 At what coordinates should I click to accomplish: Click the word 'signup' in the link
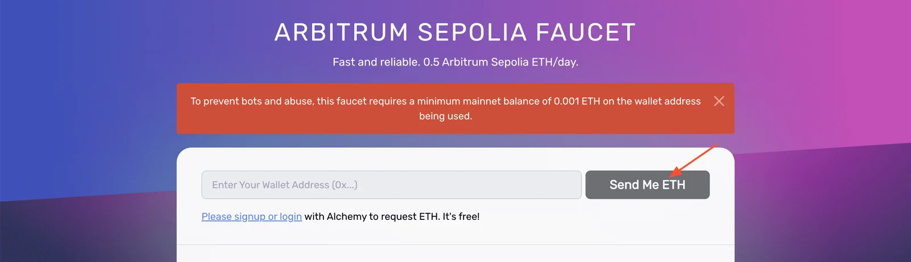coord(250,216)
